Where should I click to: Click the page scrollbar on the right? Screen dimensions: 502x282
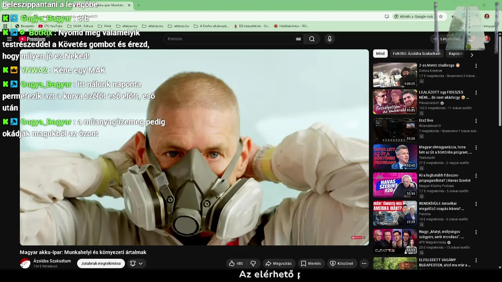click(x=500, y=80)
